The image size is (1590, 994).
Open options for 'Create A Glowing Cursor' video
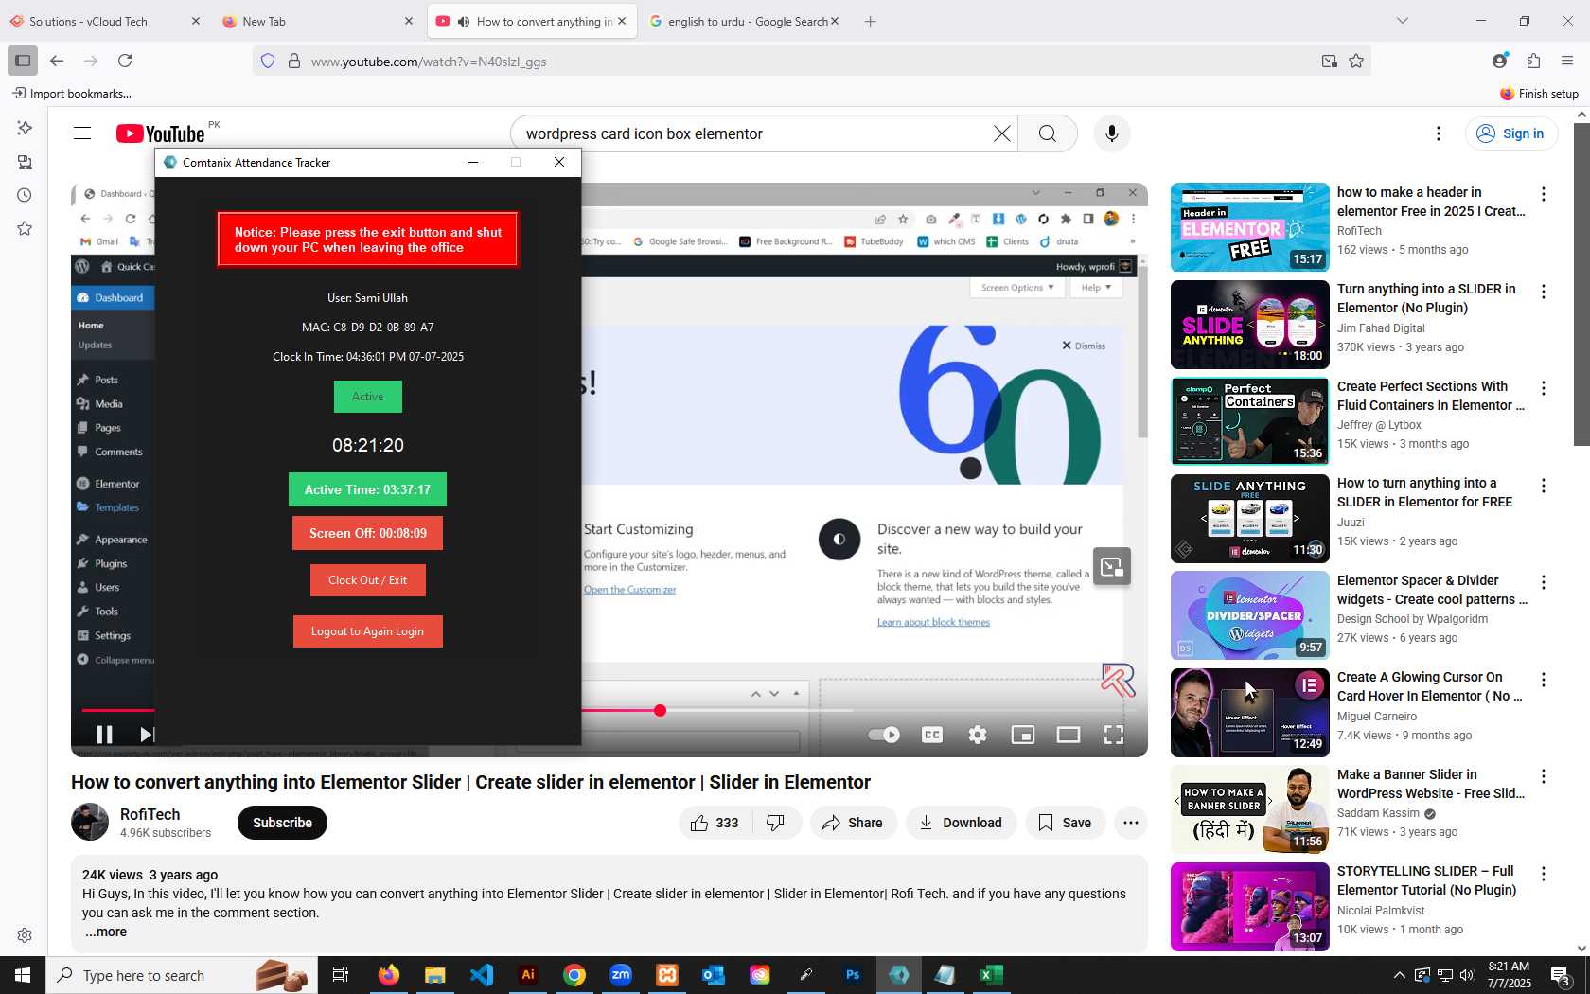tap(1544, 680)
